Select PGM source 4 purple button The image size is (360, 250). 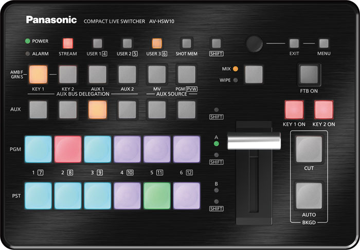[x=127, y=149]
